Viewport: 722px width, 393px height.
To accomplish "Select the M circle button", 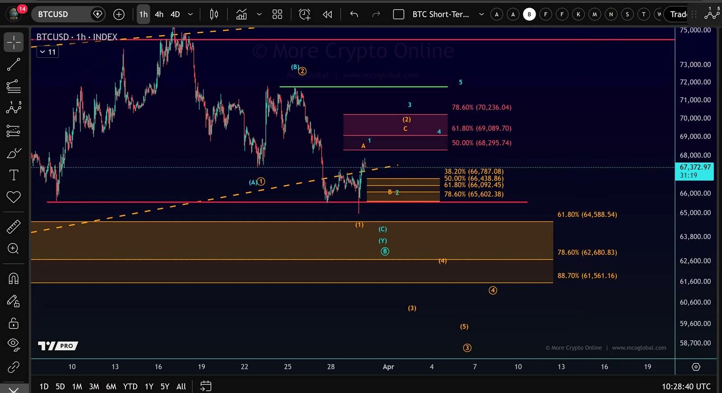I will pos(595,14).
